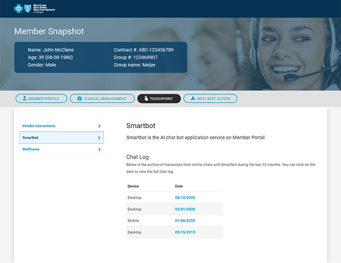Image resolution: width=341 pixels, height=263 pixels.
Task: Click the Device column header
Action: pyautogui.click(x=133, y=186)
